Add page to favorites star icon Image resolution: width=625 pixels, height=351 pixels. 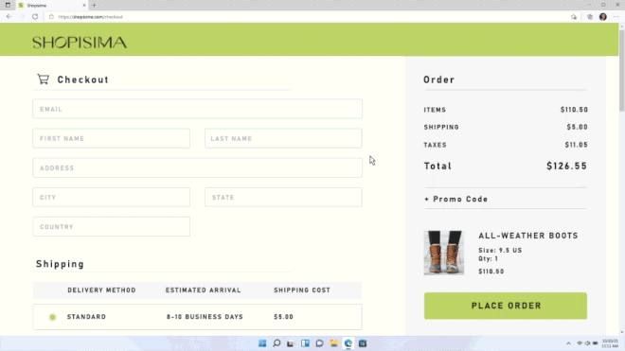tap(574, 17)
